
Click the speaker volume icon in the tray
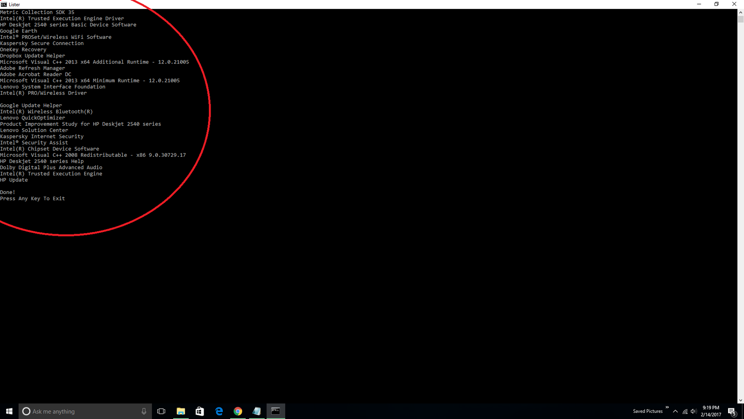pyautogui.click(x=694, y=412)
